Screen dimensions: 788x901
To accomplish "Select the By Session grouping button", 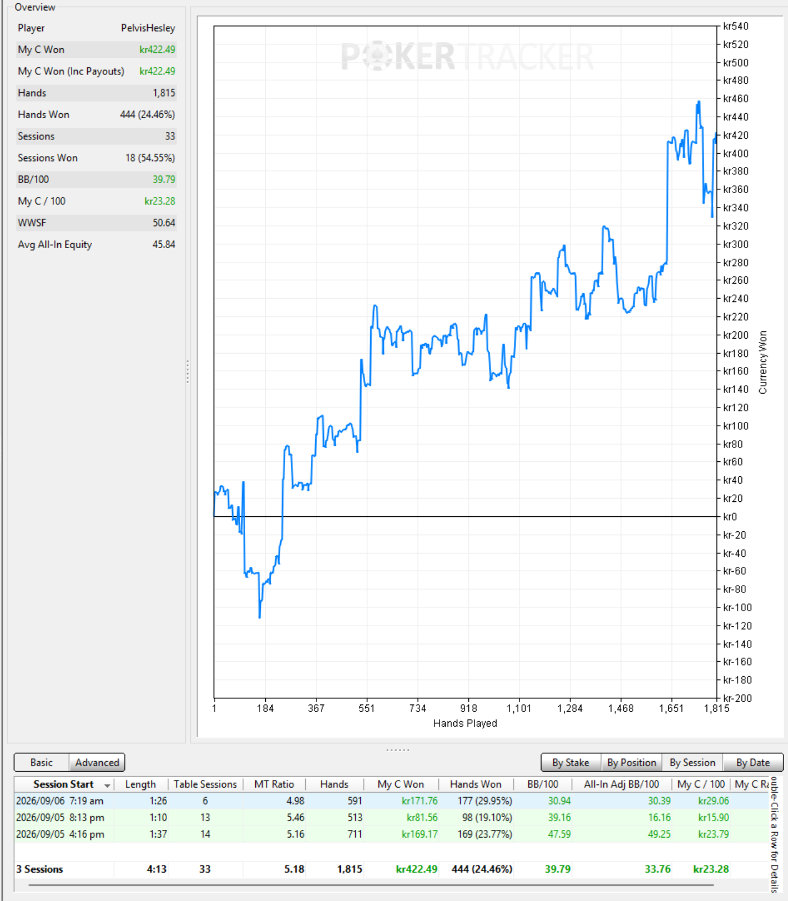I will click(x=693, y=762).
